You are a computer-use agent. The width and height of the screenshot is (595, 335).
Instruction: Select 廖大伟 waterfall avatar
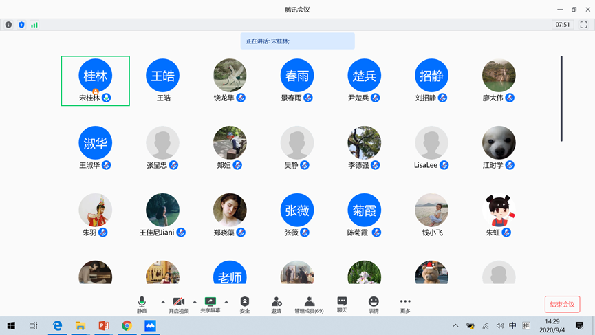click(x=499, y=76)
